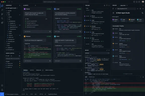Toggle the Analyze requirements checkbox
The height and width of the screenshot is (96, 145).
pyautogui.click(x=26, y=21)
